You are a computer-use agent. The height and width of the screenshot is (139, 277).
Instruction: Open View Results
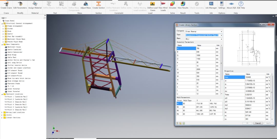(x=183, y=4)
